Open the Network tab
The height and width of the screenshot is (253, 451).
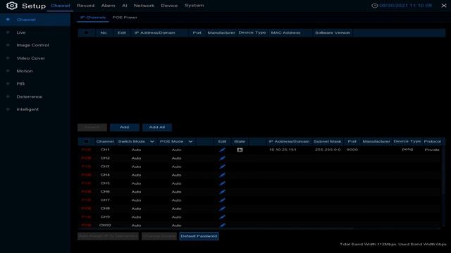[x=144, y=6]
